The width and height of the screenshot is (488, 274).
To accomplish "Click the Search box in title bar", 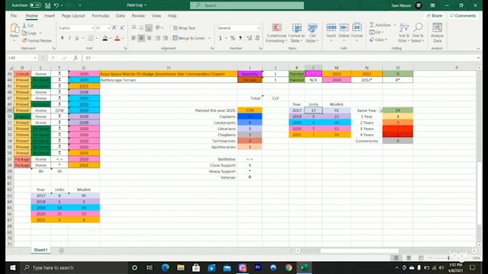I will pyautogui.click(x=247, y=5).
